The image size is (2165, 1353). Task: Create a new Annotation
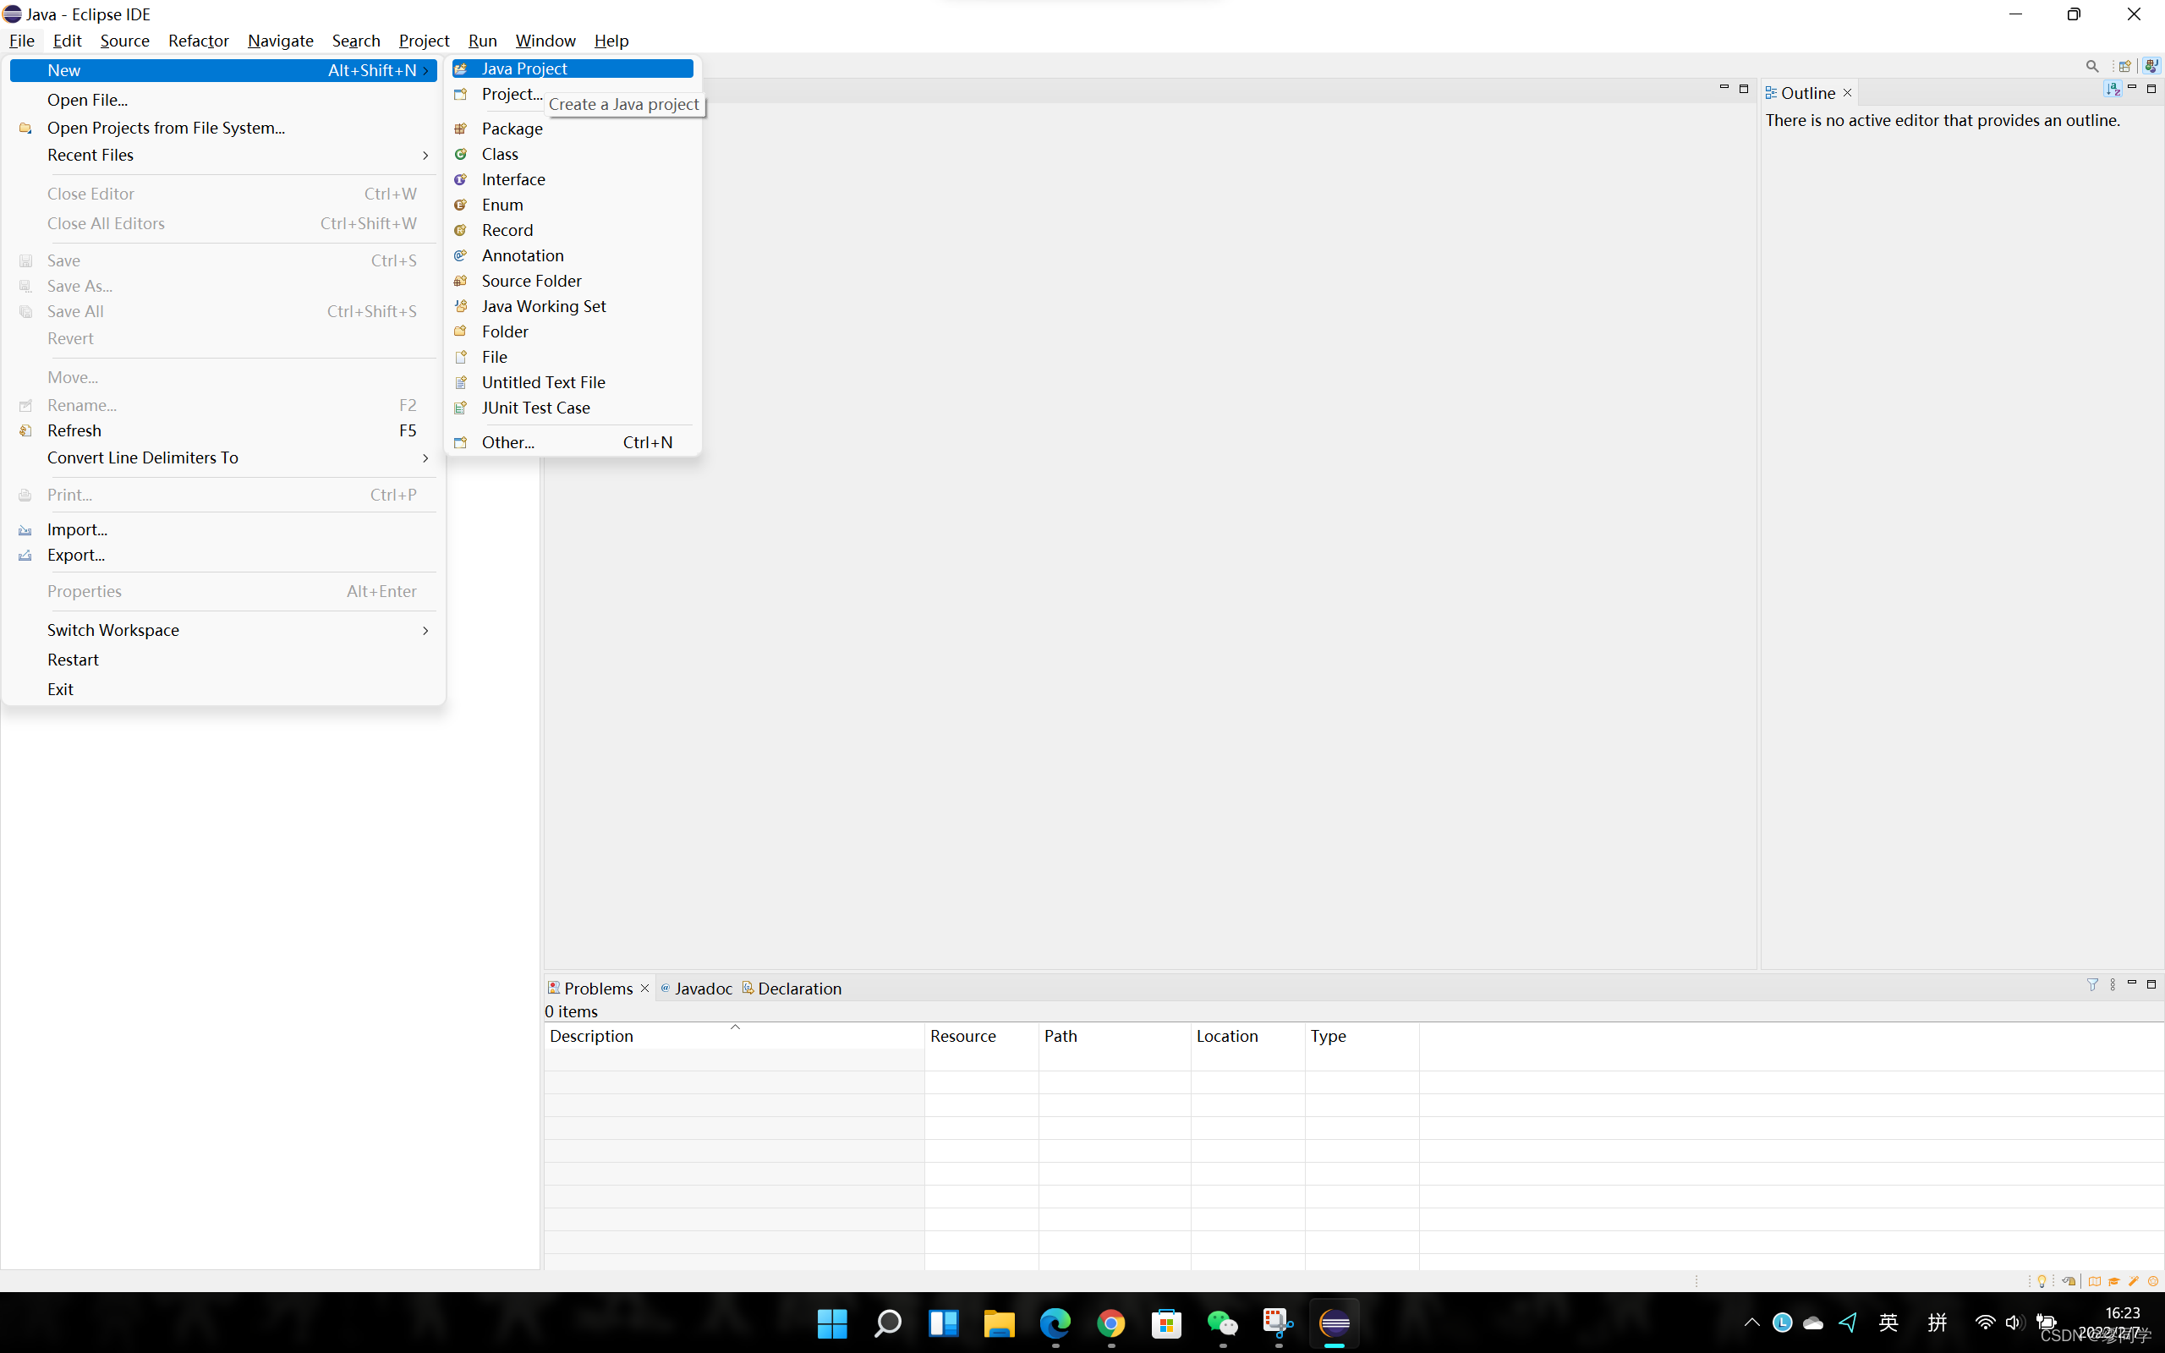(573, 255)
